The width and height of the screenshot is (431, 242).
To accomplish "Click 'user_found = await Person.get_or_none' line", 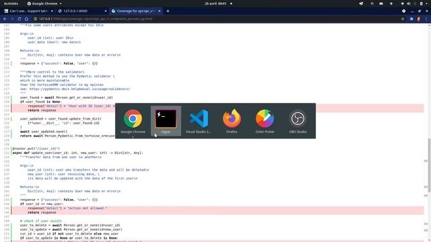I will click(67, 97).
